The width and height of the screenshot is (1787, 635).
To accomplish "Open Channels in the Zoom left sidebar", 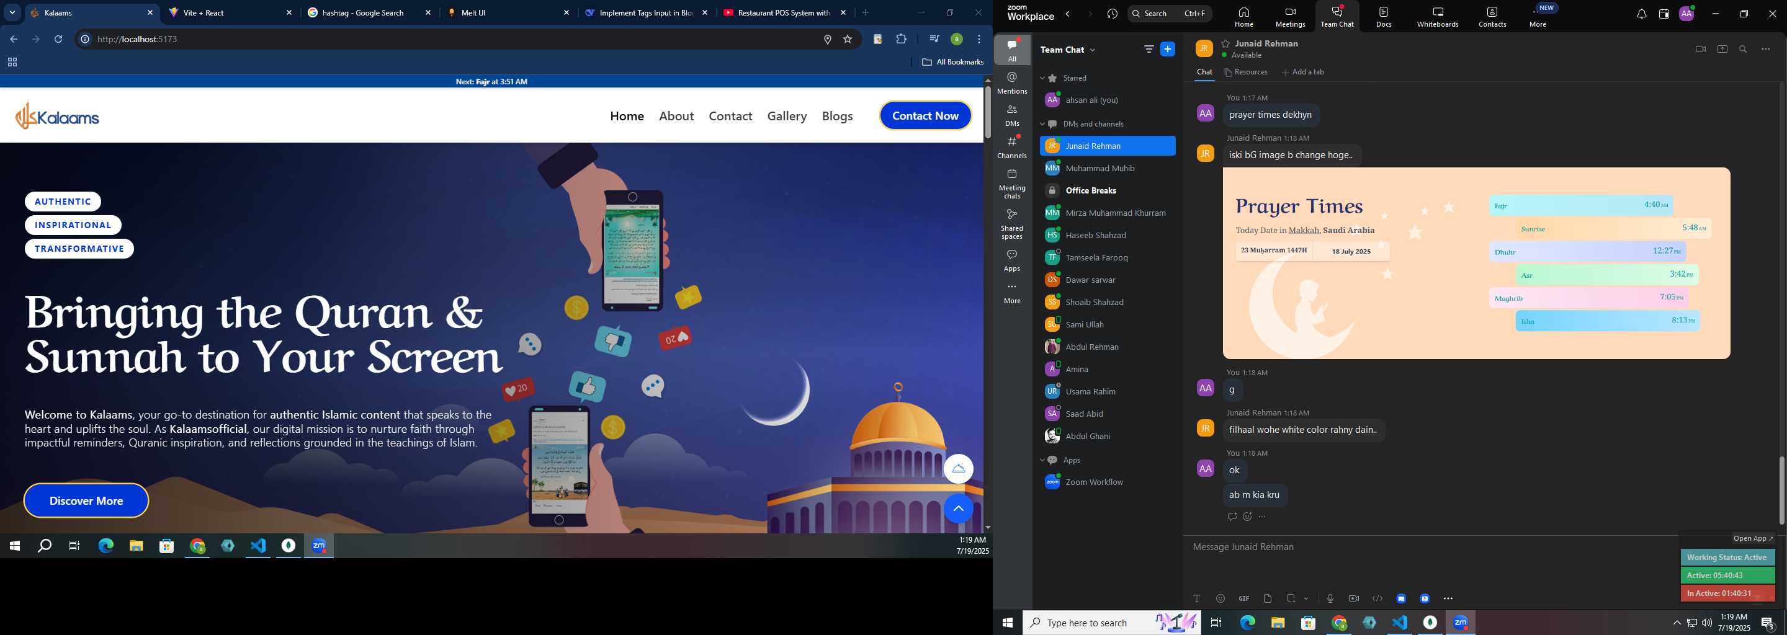I will 1012,147.
